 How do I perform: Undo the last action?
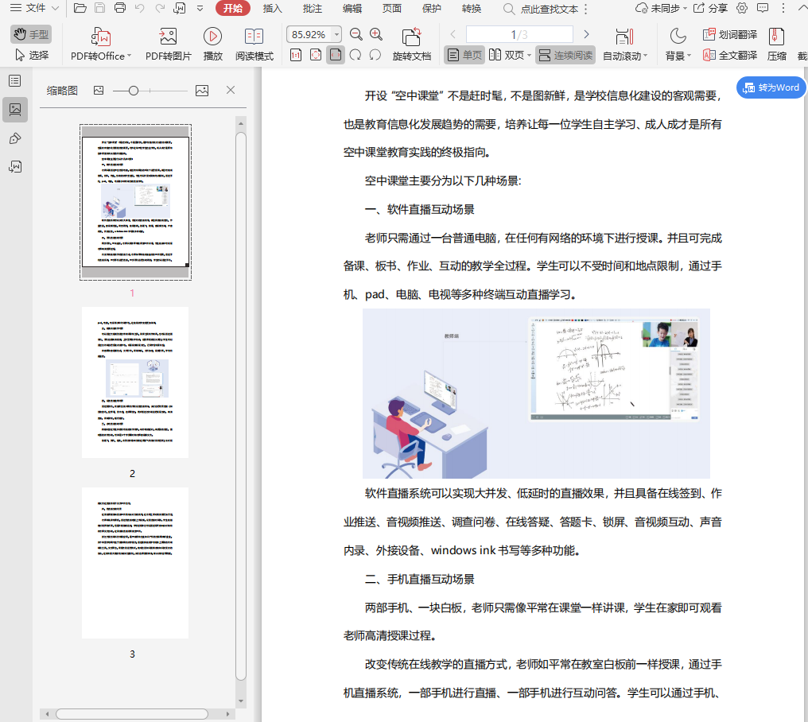(x=140, y=8)
